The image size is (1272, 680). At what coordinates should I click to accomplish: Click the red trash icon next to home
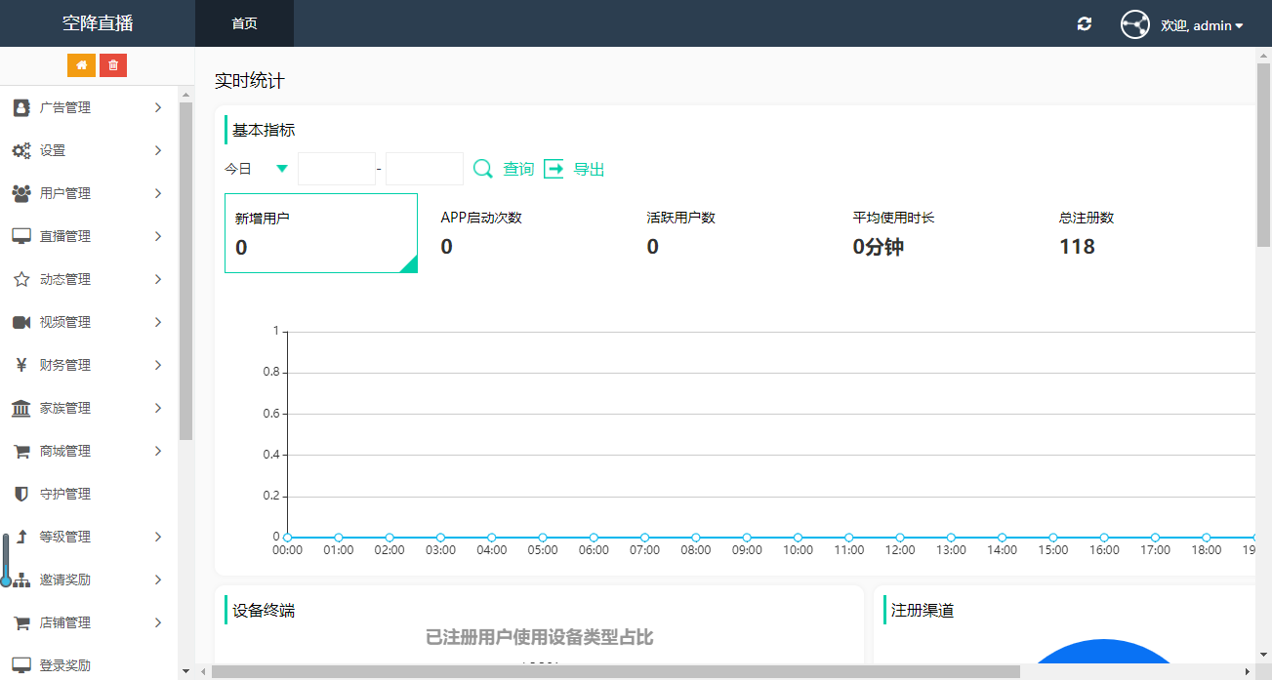tap(113, 64)
